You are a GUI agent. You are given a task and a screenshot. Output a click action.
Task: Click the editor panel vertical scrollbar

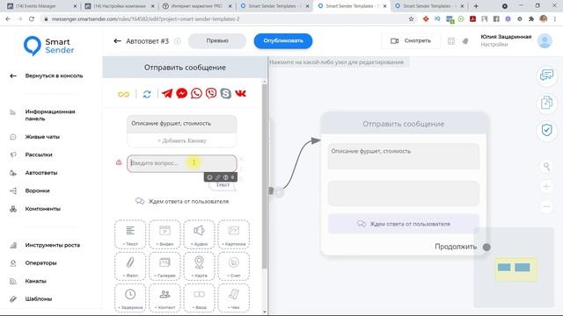[265, 176]
